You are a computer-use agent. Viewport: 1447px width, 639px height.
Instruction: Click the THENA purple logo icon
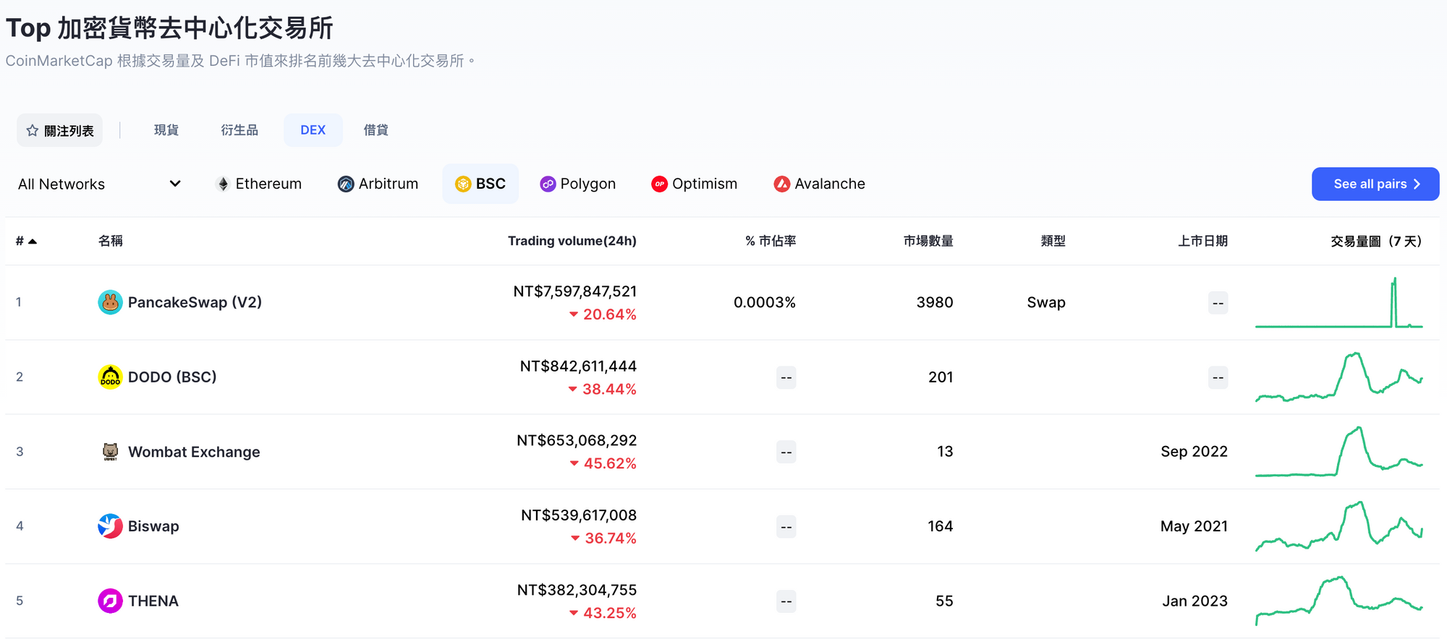110,601
